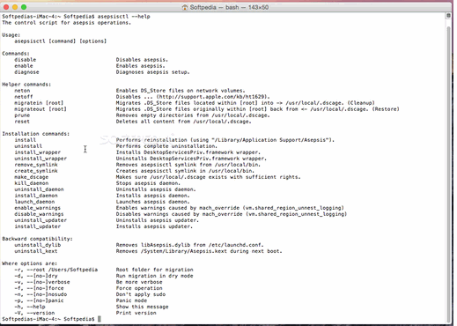Click the 'diagnose' command name
Viewport: 457px width, 326px height.
[26, 72]
